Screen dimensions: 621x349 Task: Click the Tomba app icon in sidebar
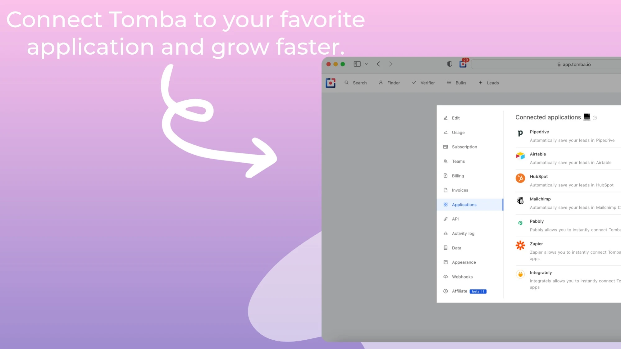pos(330,82)
